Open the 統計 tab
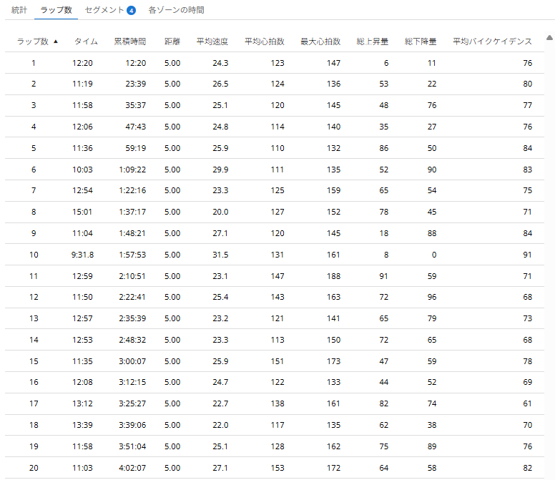Viewport: 555px width, 480px height. pyautogui.click(x=19, y=11)
